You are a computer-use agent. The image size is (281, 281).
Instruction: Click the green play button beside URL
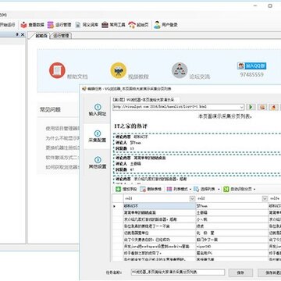tap(251, 107)
